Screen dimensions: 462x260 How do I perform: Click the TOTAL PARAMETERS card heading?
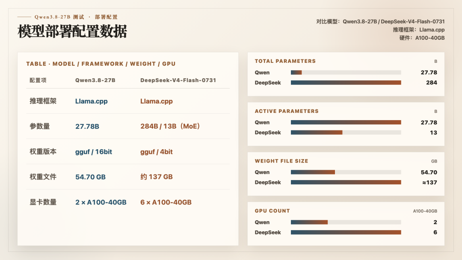tap(285, 61)
